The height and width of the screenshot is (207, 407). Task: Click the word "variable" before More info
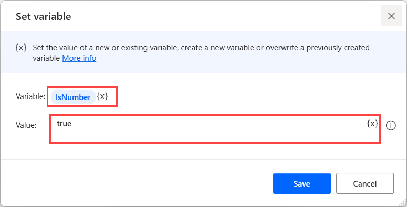[x=46, y=58]
